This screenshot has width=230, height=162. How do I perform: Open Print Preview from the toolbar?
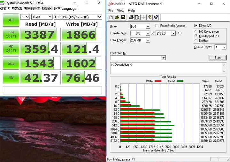point(137,17)
